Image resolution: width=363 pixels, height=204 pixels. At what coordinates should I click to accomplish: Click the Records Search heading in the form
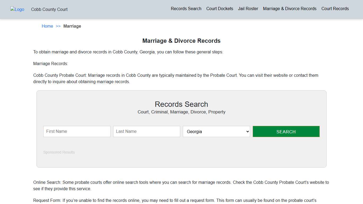181,104
